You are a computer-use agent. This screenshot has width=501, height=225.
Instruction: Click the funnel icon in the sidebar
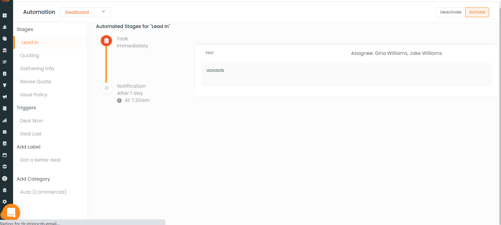click(5, 85)
